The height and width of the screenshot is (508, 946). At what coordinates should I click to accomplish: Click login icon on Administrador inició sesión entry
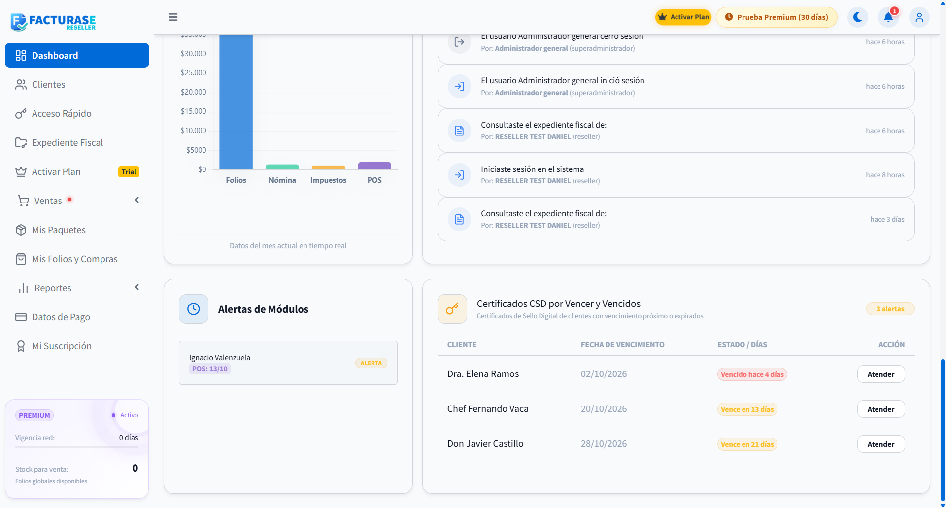(x=459, y=86)
